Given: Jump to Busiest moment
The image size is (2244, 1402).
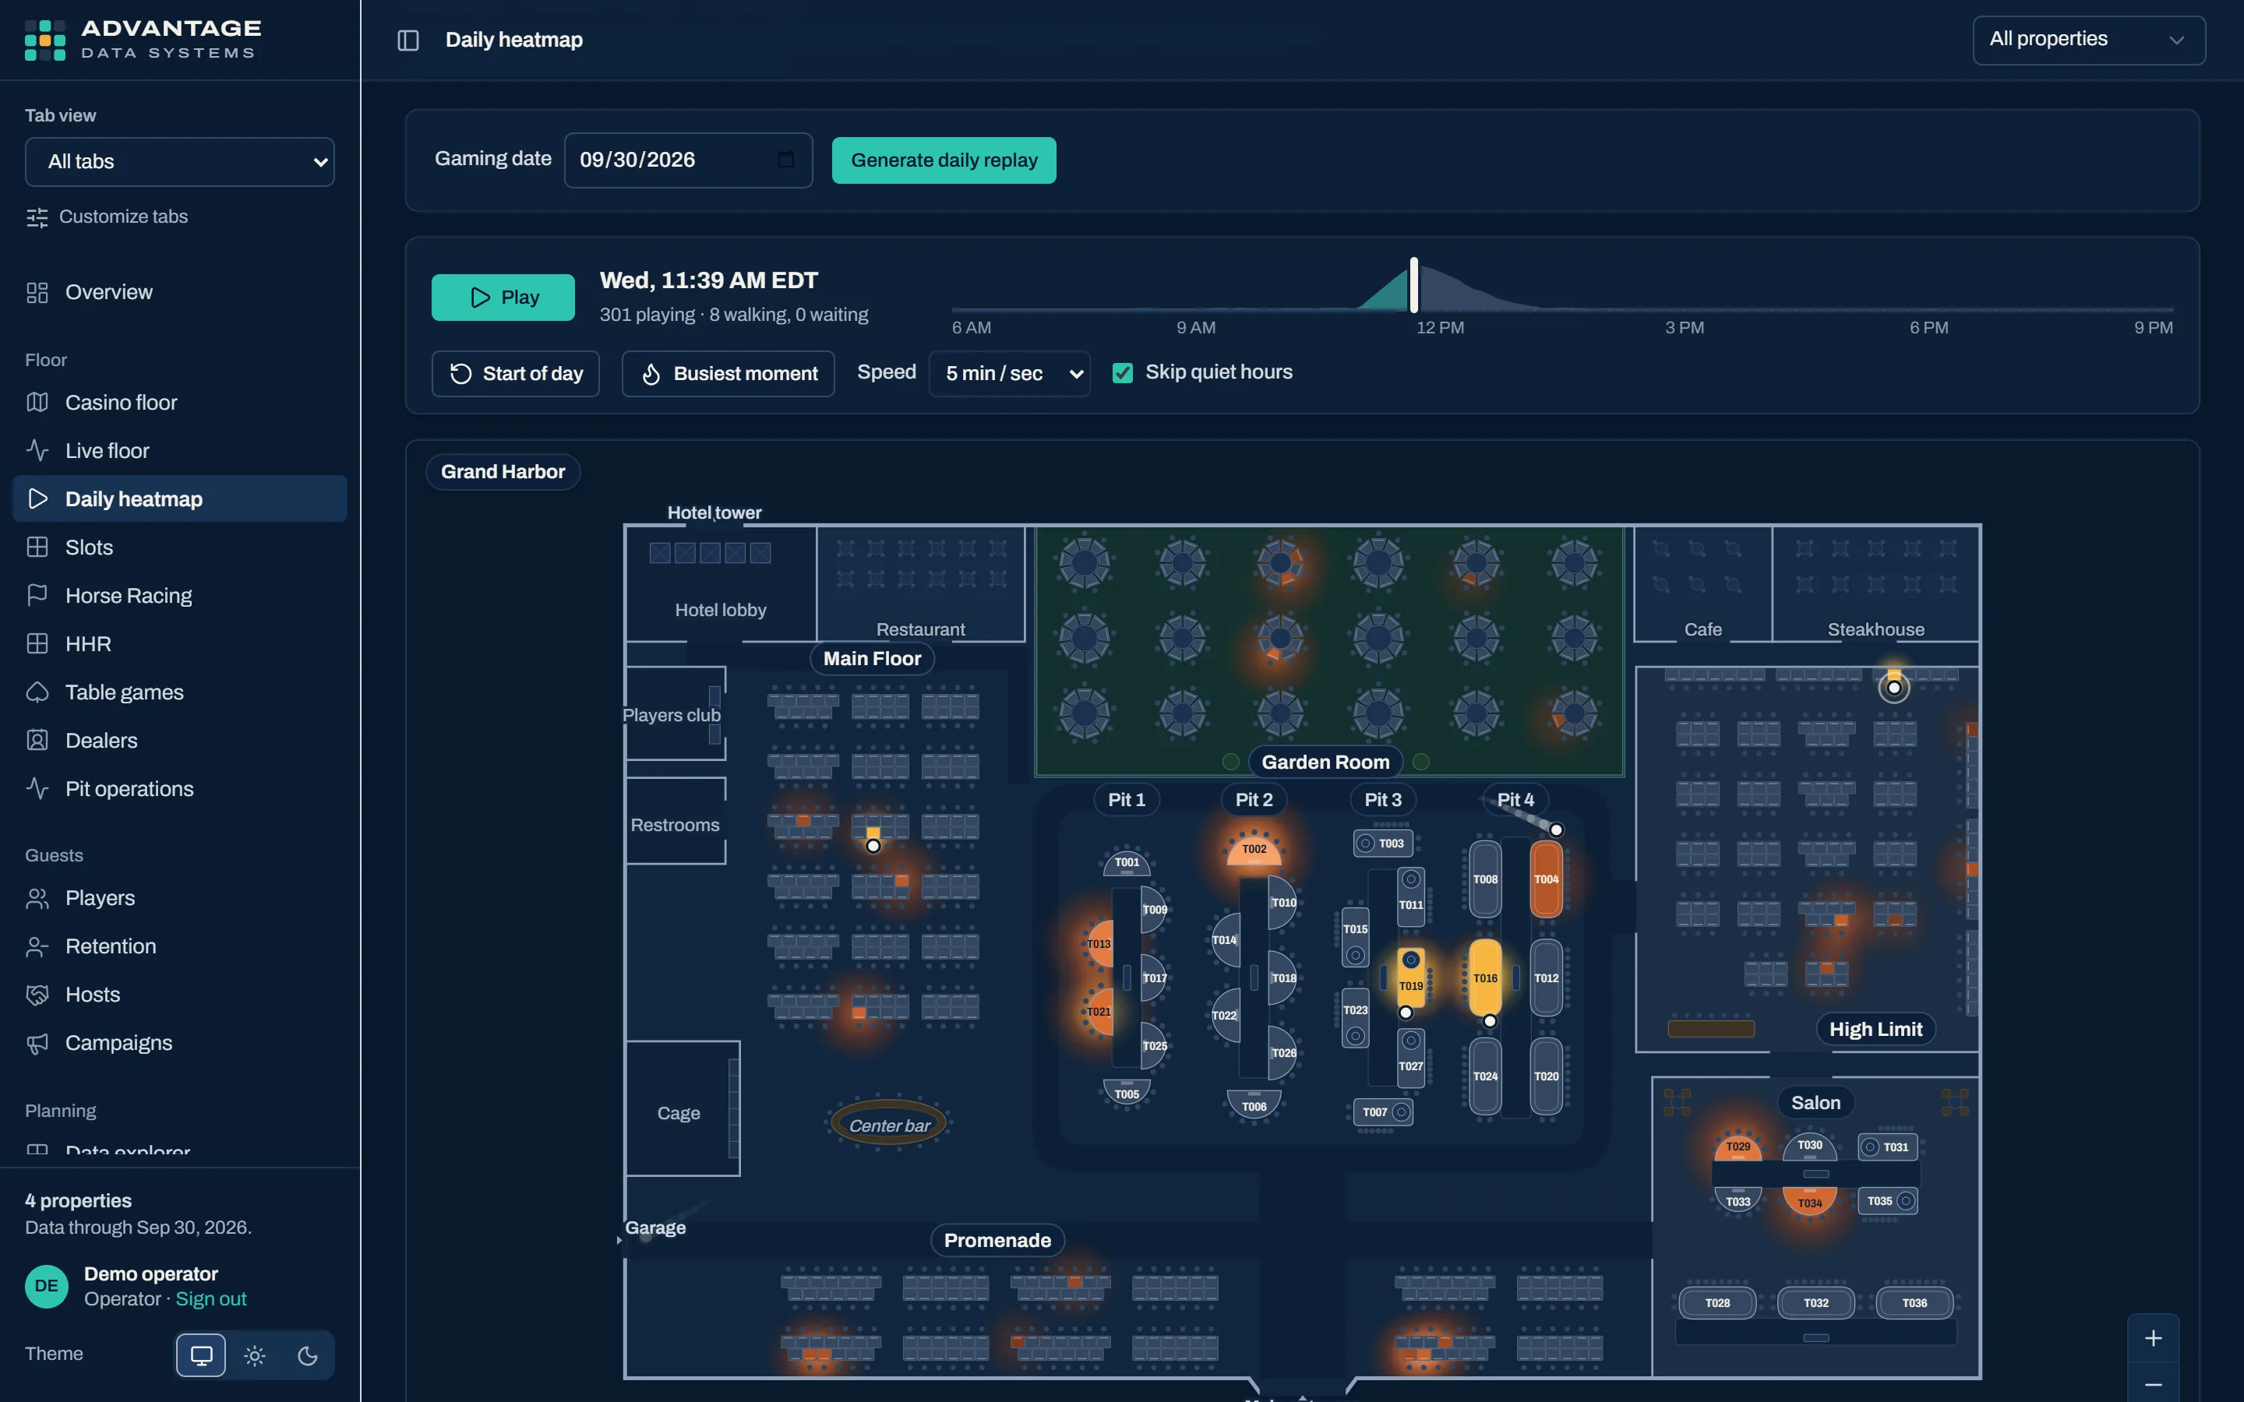Looking at the screenshot, I should click(728, 374).
